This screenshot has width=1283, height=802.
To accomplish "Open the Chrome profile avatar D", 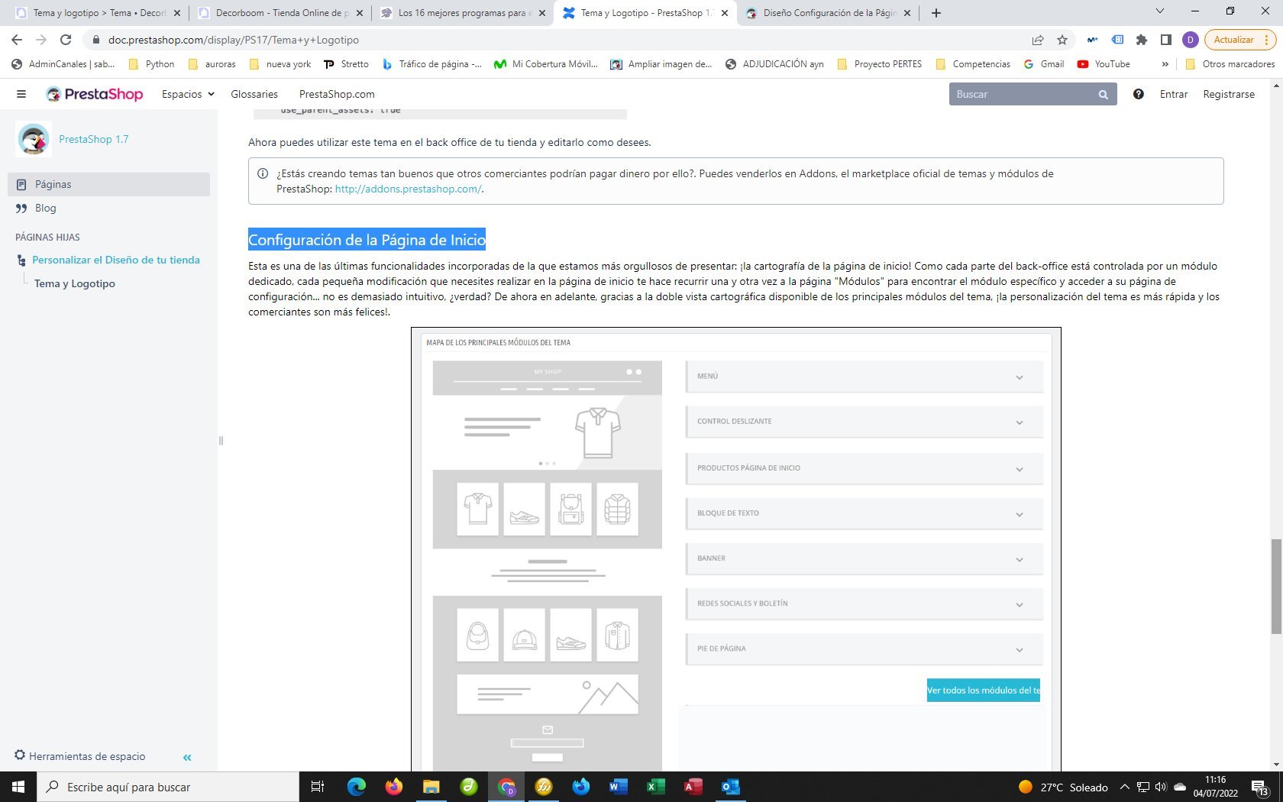I will pyautogui.click(x=1190, y=40).
